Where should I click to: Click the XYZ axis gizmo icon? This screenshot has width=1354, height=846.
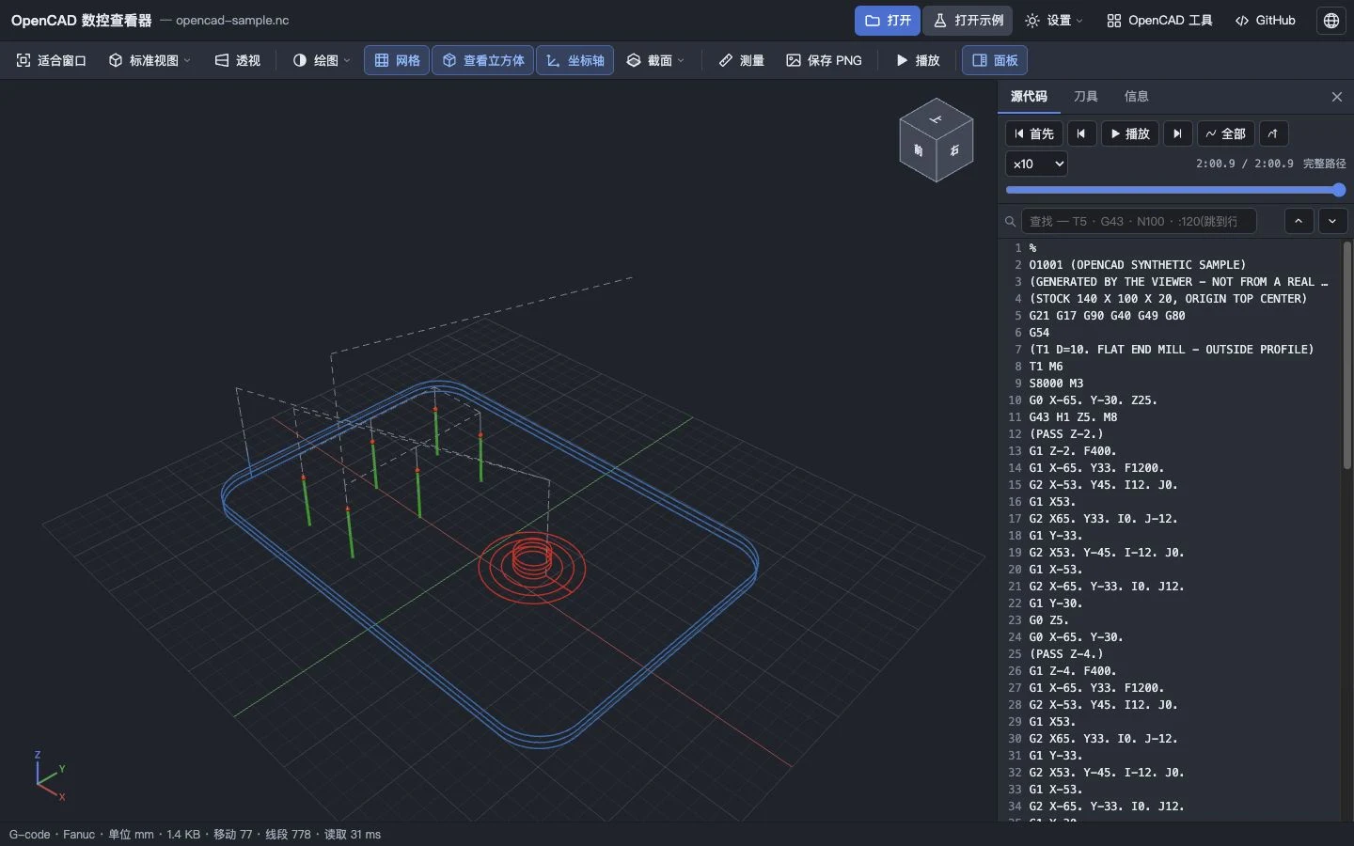pos(49,776)
